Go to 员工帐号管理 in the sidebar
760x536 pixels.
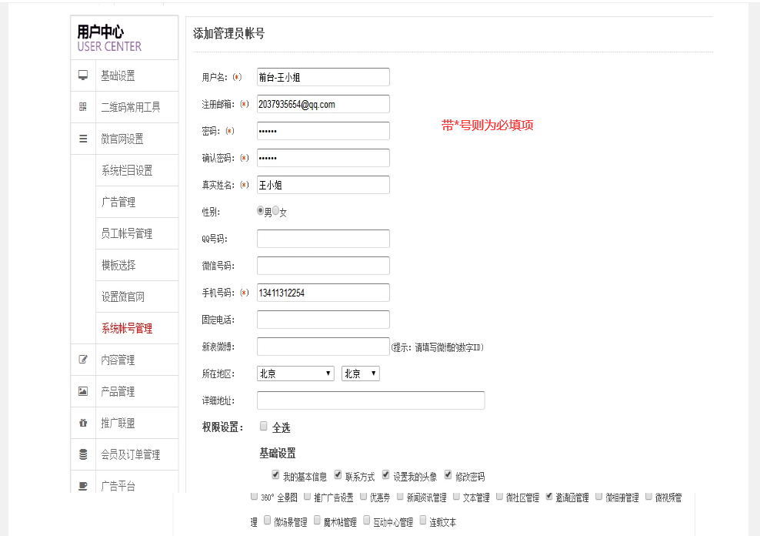(x=126, y=233)
